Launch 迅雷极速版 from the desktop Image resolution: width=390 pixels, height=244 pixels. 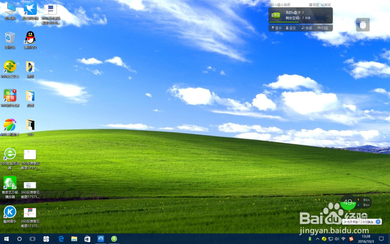pyautogui.click(x=30, y=11)
